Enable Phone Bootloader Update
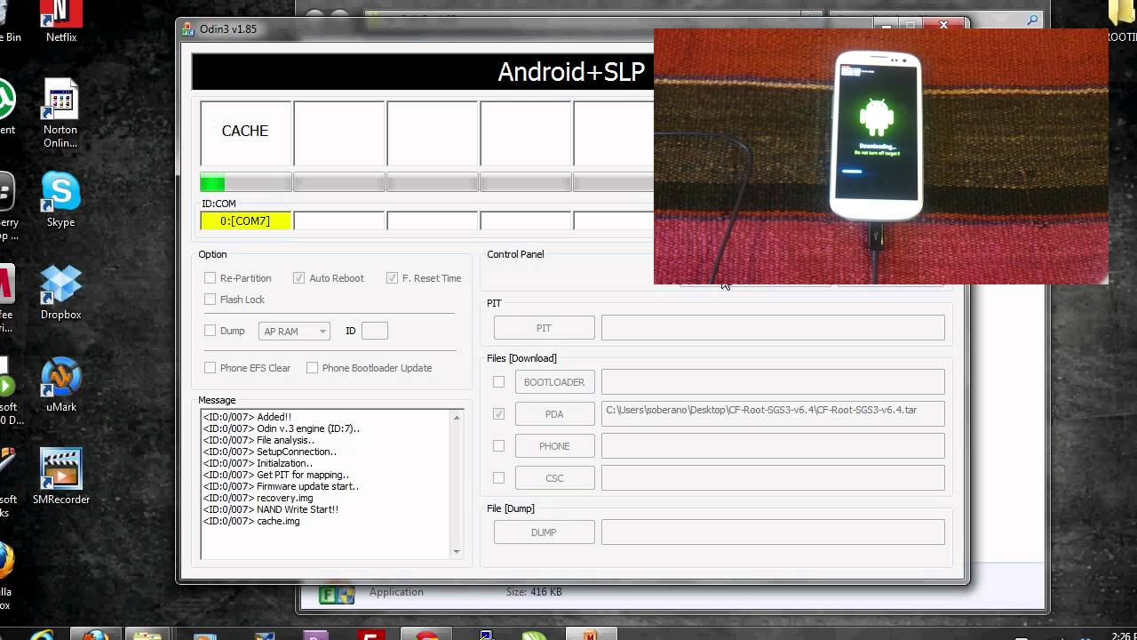The width and height of the screenshot is (1137, 640). click(313, 368)
